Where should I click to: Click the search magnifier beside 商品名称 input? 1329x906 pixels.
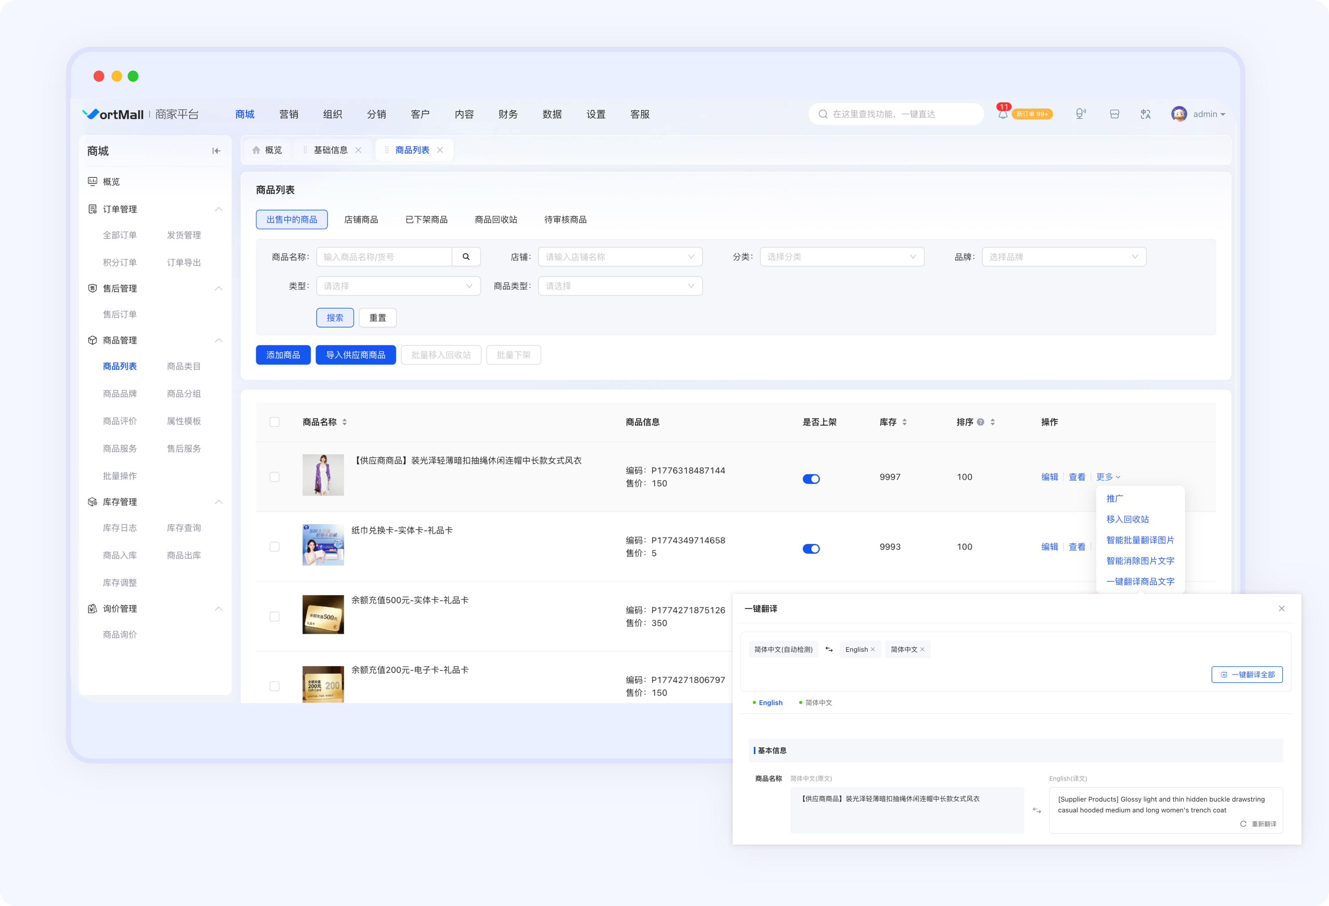(466, 257)
